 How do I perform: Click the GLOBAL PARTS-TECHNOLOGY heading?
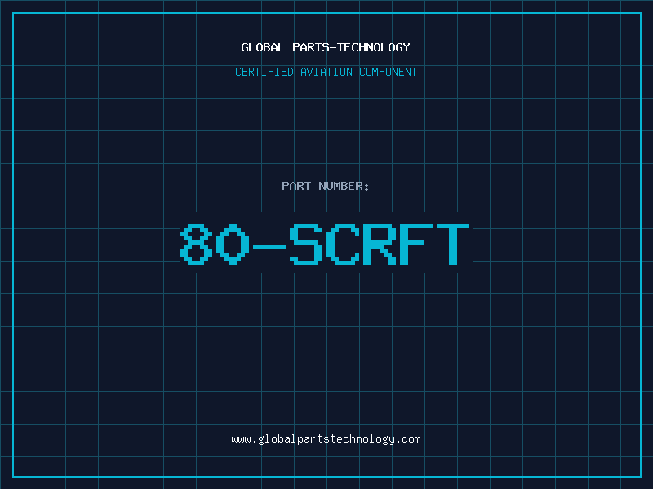click(326, 47)
